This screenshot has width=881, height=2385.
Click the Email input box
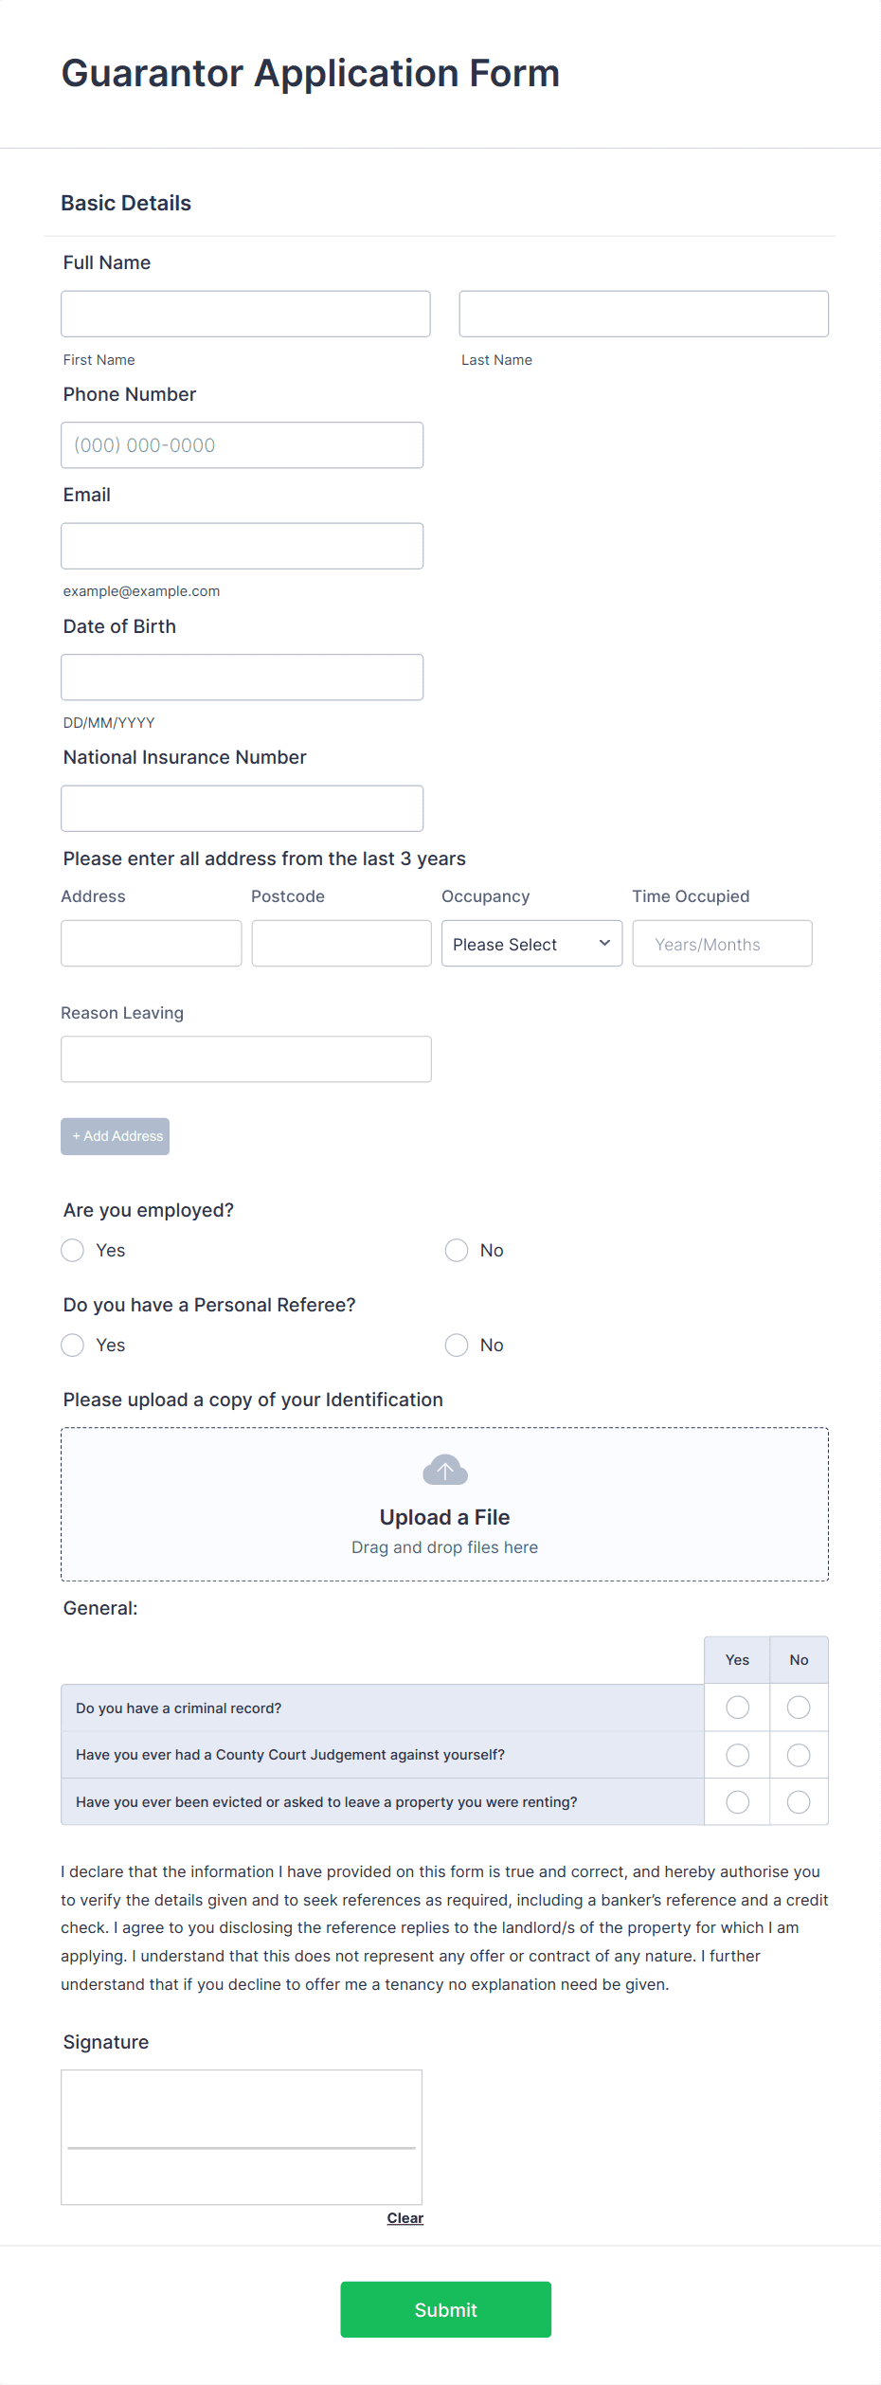pyautogui.click(x=242, y=545)
